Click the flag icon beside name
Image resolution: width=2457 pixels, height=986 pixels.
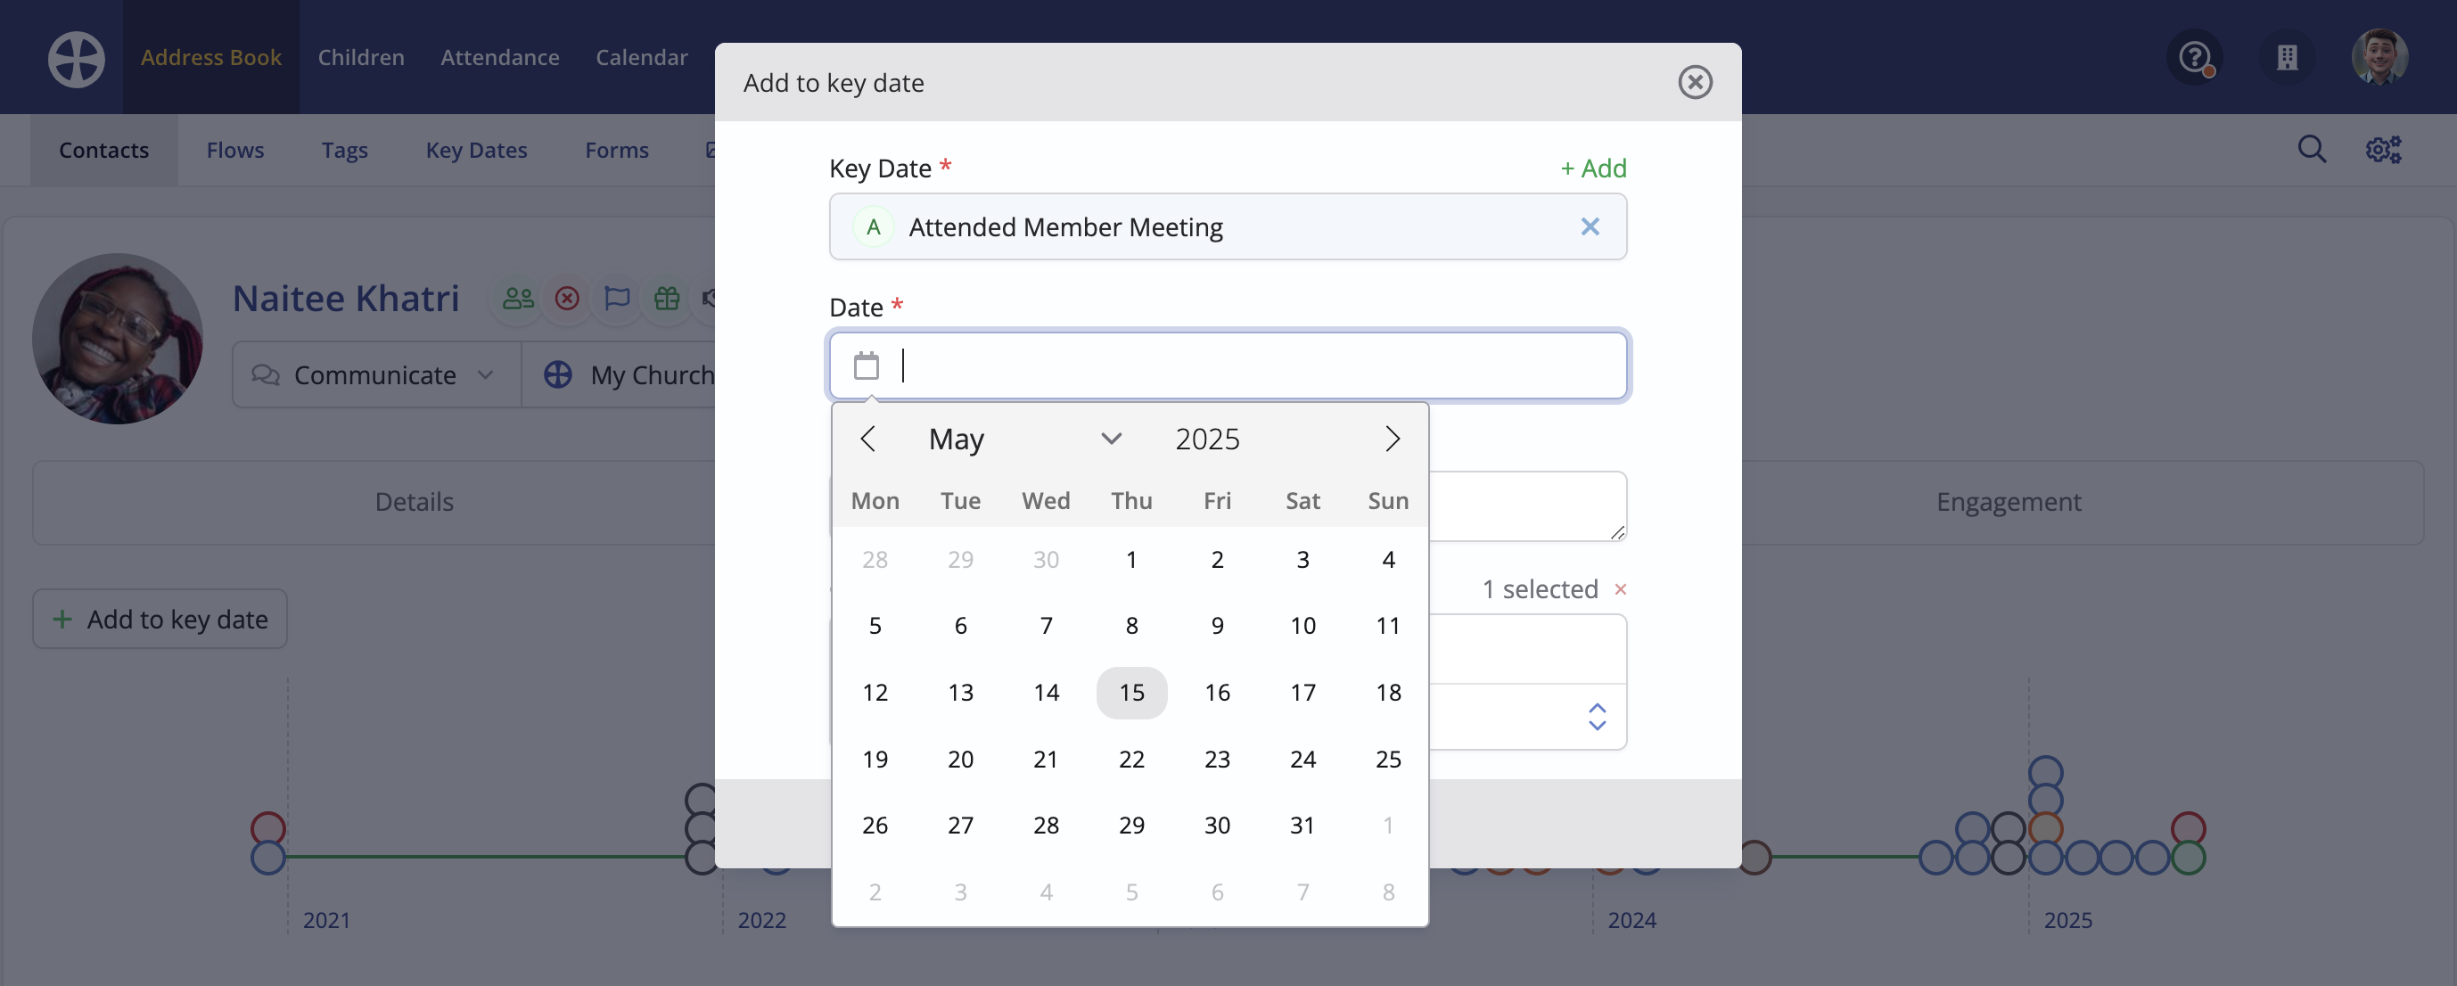point(617,299)
